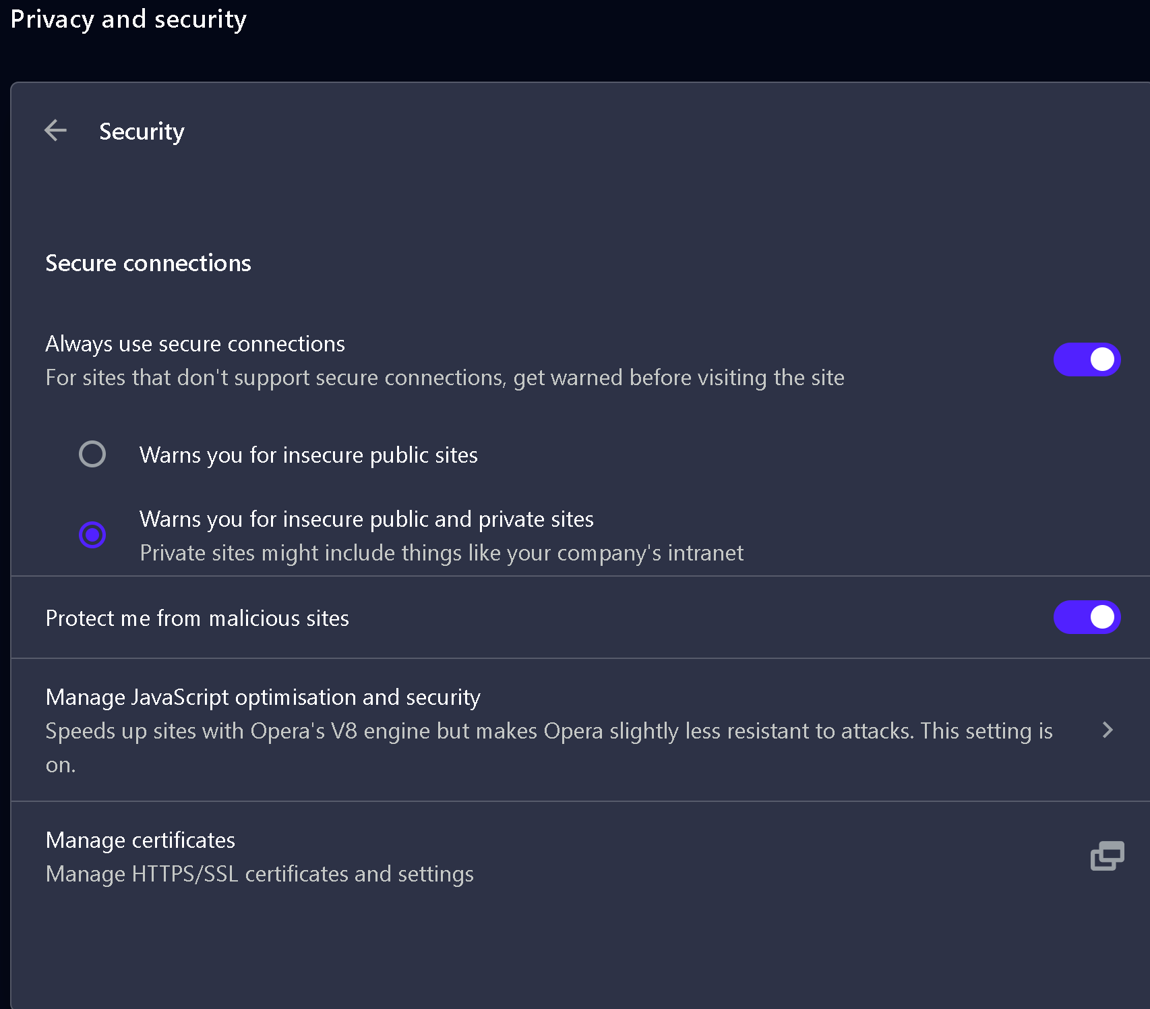The height and width of the screenshot is (1009, 1150).
Task: Click the Security page heading
Action: coord(142,132)
